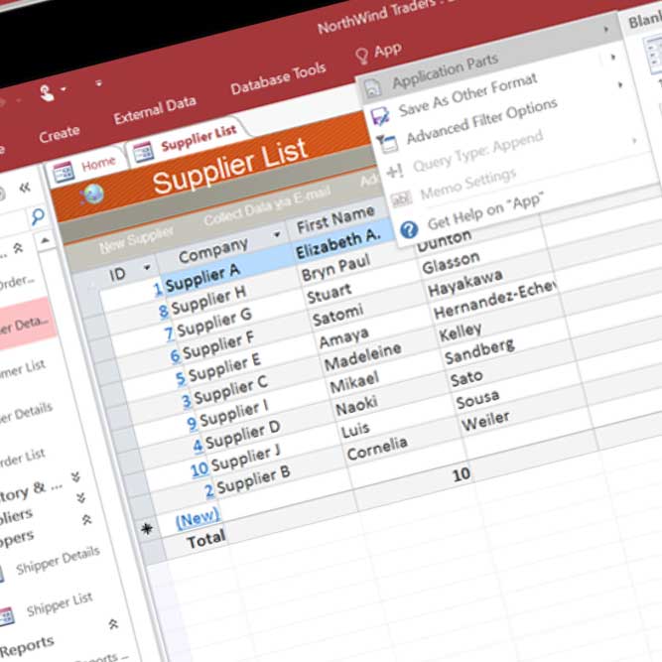Click the Save As Other Format icon
The width and height of the screenshot is (662, 662).
pyautogui.click(x=379, y=116)
